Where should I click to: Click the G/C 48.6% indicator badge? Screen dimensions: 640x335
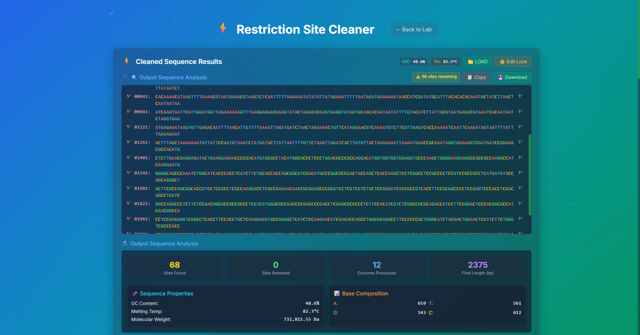413,62
